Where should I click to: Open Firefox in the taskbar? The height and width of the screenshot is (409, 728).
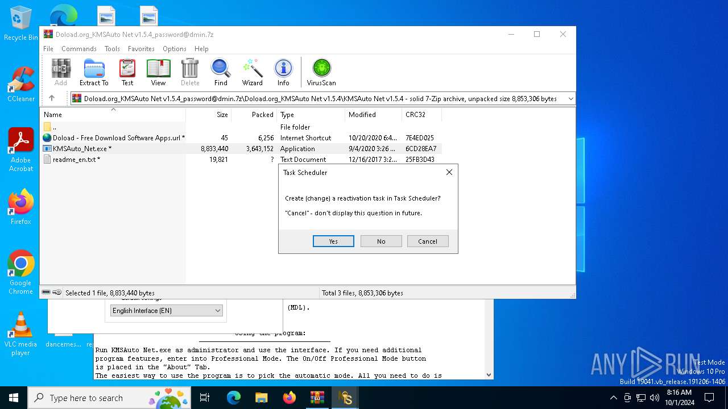pos(289,398)
